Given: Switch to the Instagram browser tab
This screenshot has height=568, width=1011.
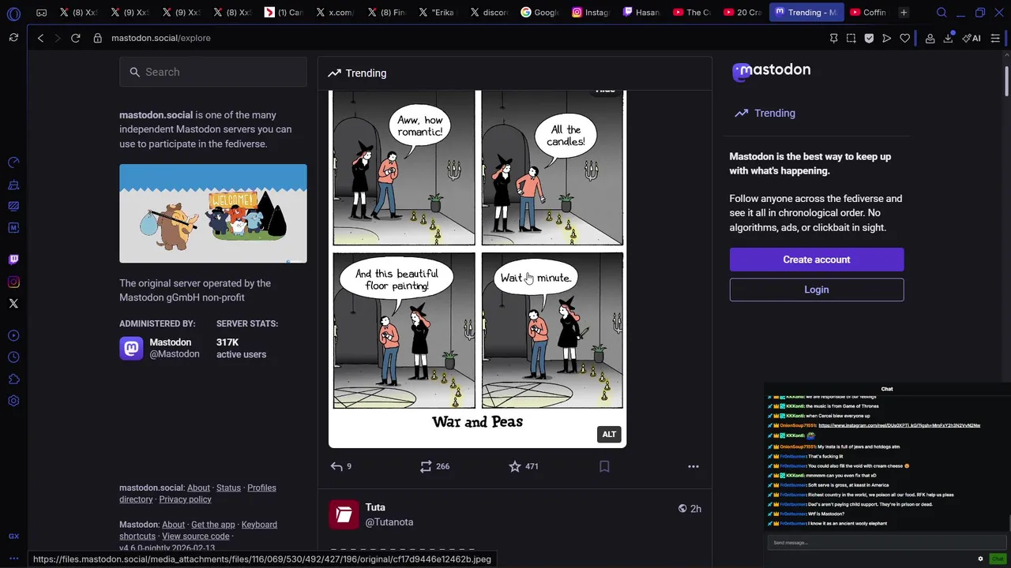Looking at the screenshot, I should [x=590, y=13].
